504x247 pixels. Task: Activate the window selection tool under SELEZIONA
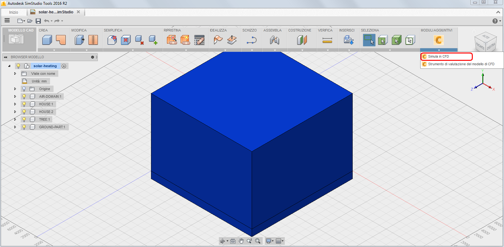[369, 40]
